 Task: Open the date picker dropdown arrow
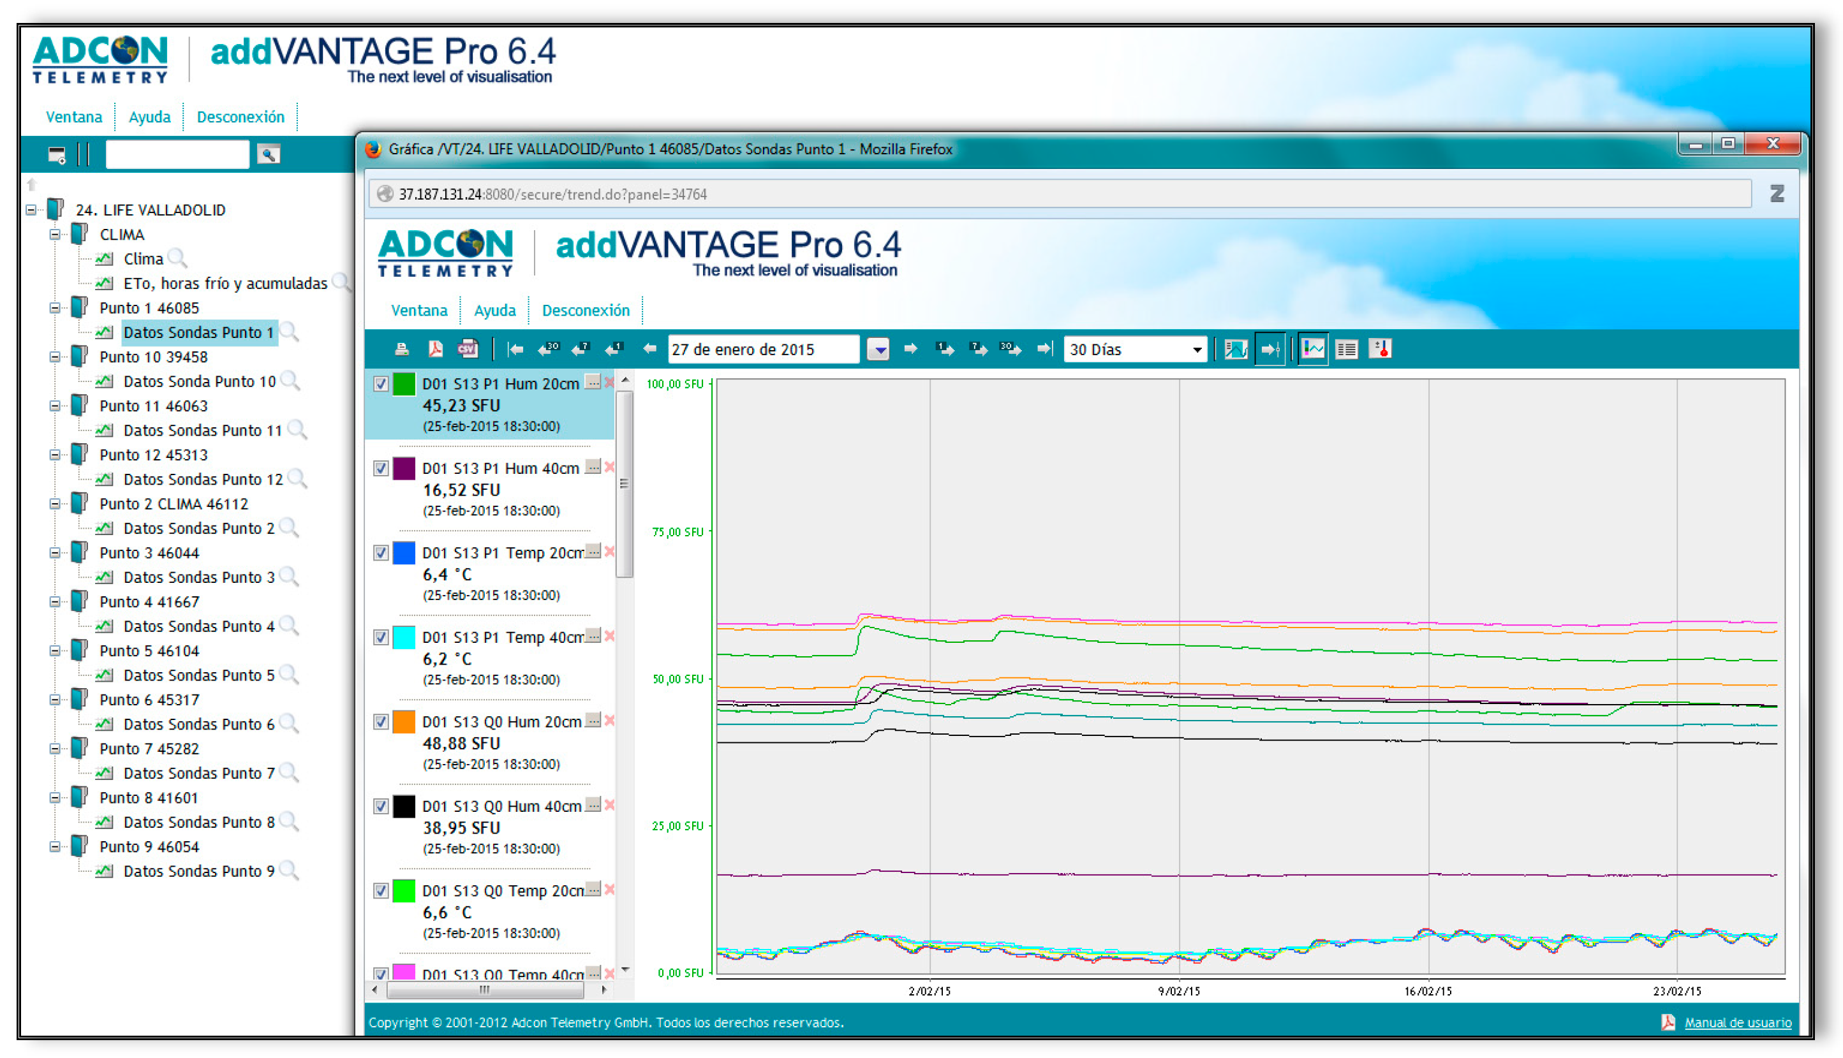click(x=878, y=349)
